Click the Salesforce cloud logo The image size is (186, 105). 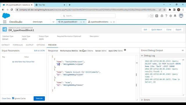(6, 16)
